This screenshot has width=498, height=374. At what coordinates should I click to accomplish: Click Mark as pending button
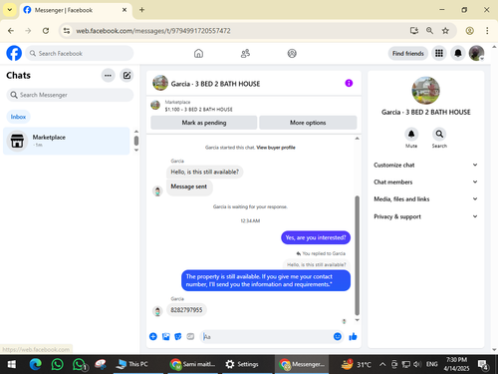[204, 123]
